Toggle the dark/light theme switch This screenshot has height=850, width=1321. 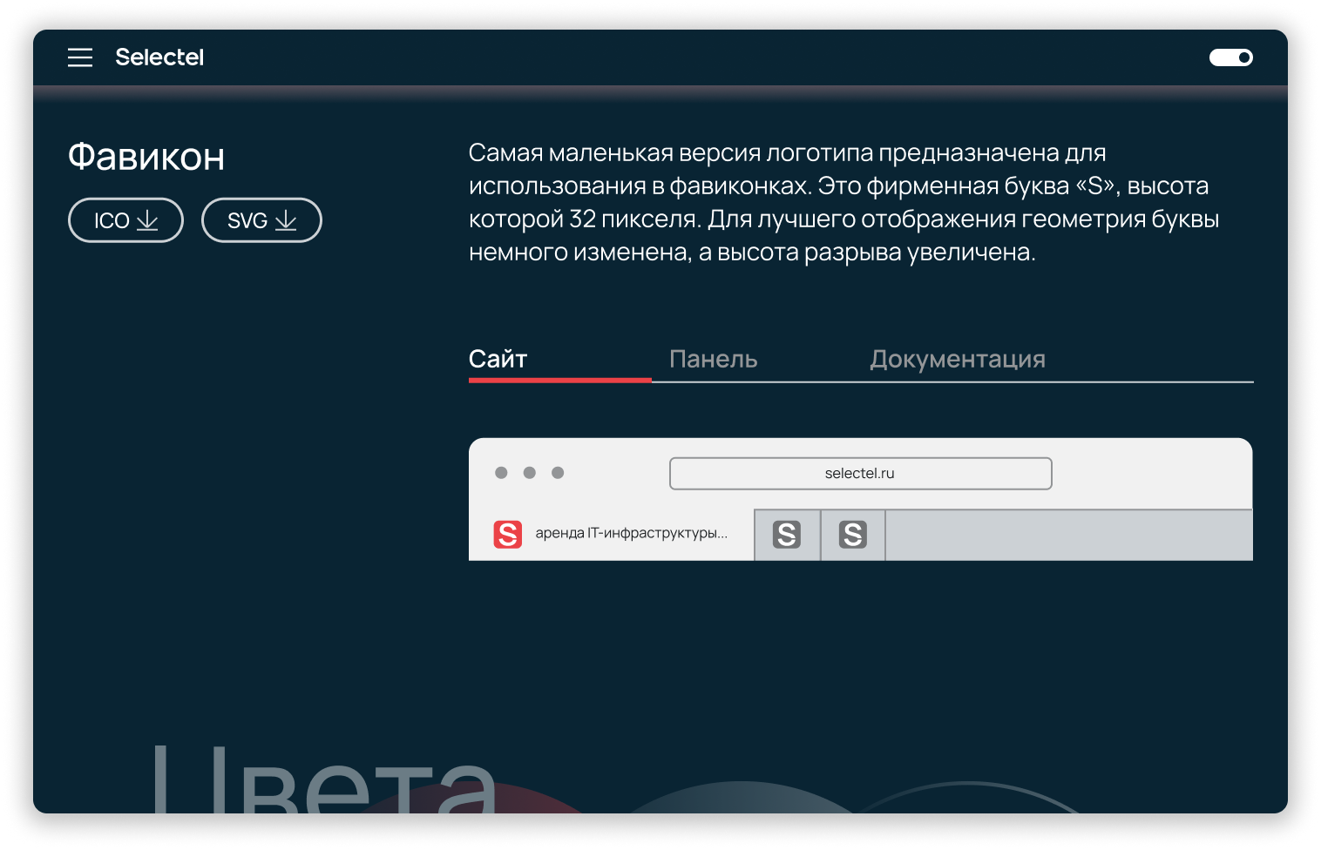point(1231,57)
